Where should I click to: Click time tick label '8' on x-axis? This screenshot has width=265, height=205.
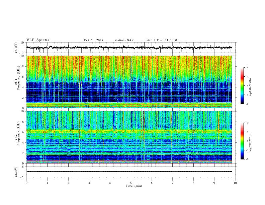pyautogui.click(x=193, y=183)
